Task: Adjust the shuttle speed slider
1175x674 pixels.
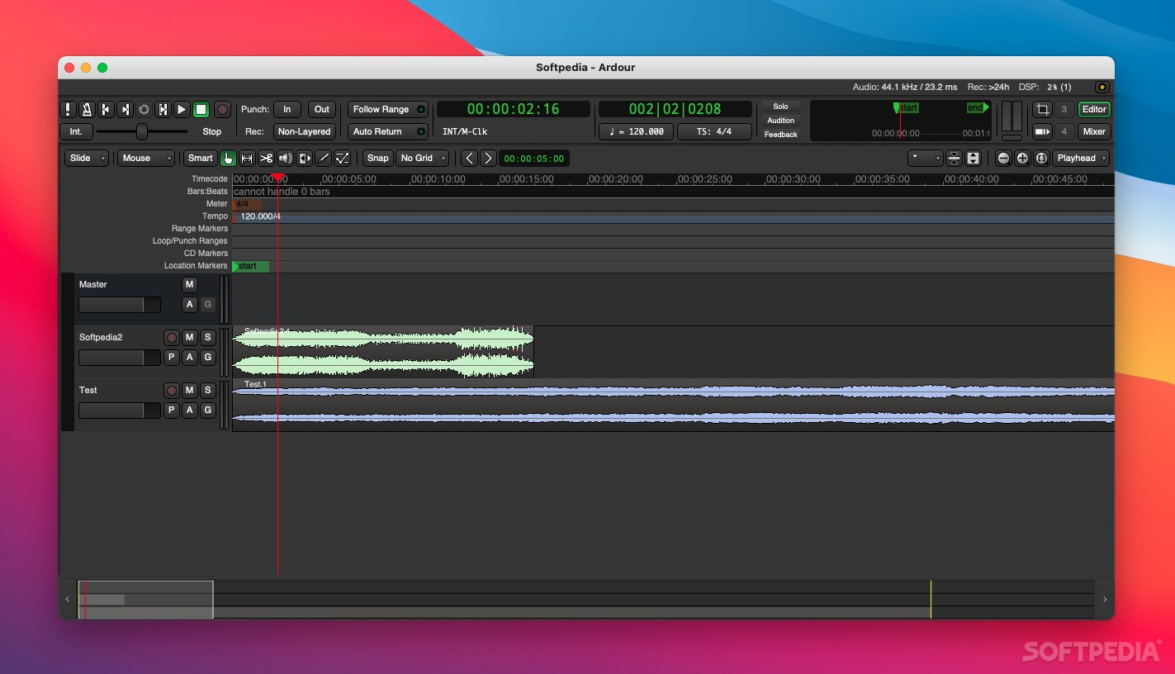Action: [x=142, y=131]
